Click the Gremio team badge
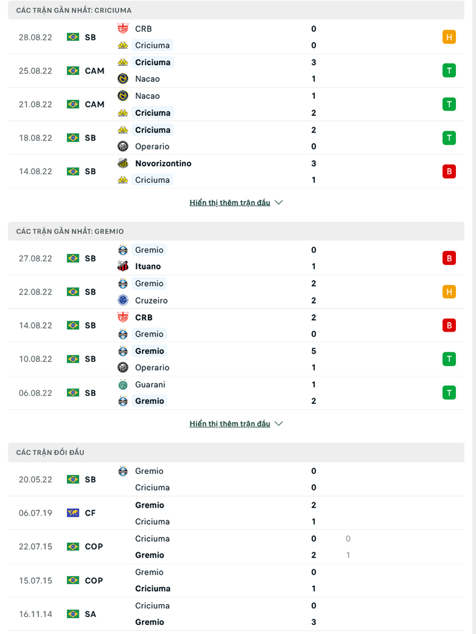 (122, 250)
